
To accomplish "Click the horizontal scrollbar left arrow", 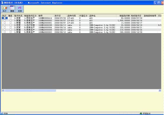I will 3,91.
